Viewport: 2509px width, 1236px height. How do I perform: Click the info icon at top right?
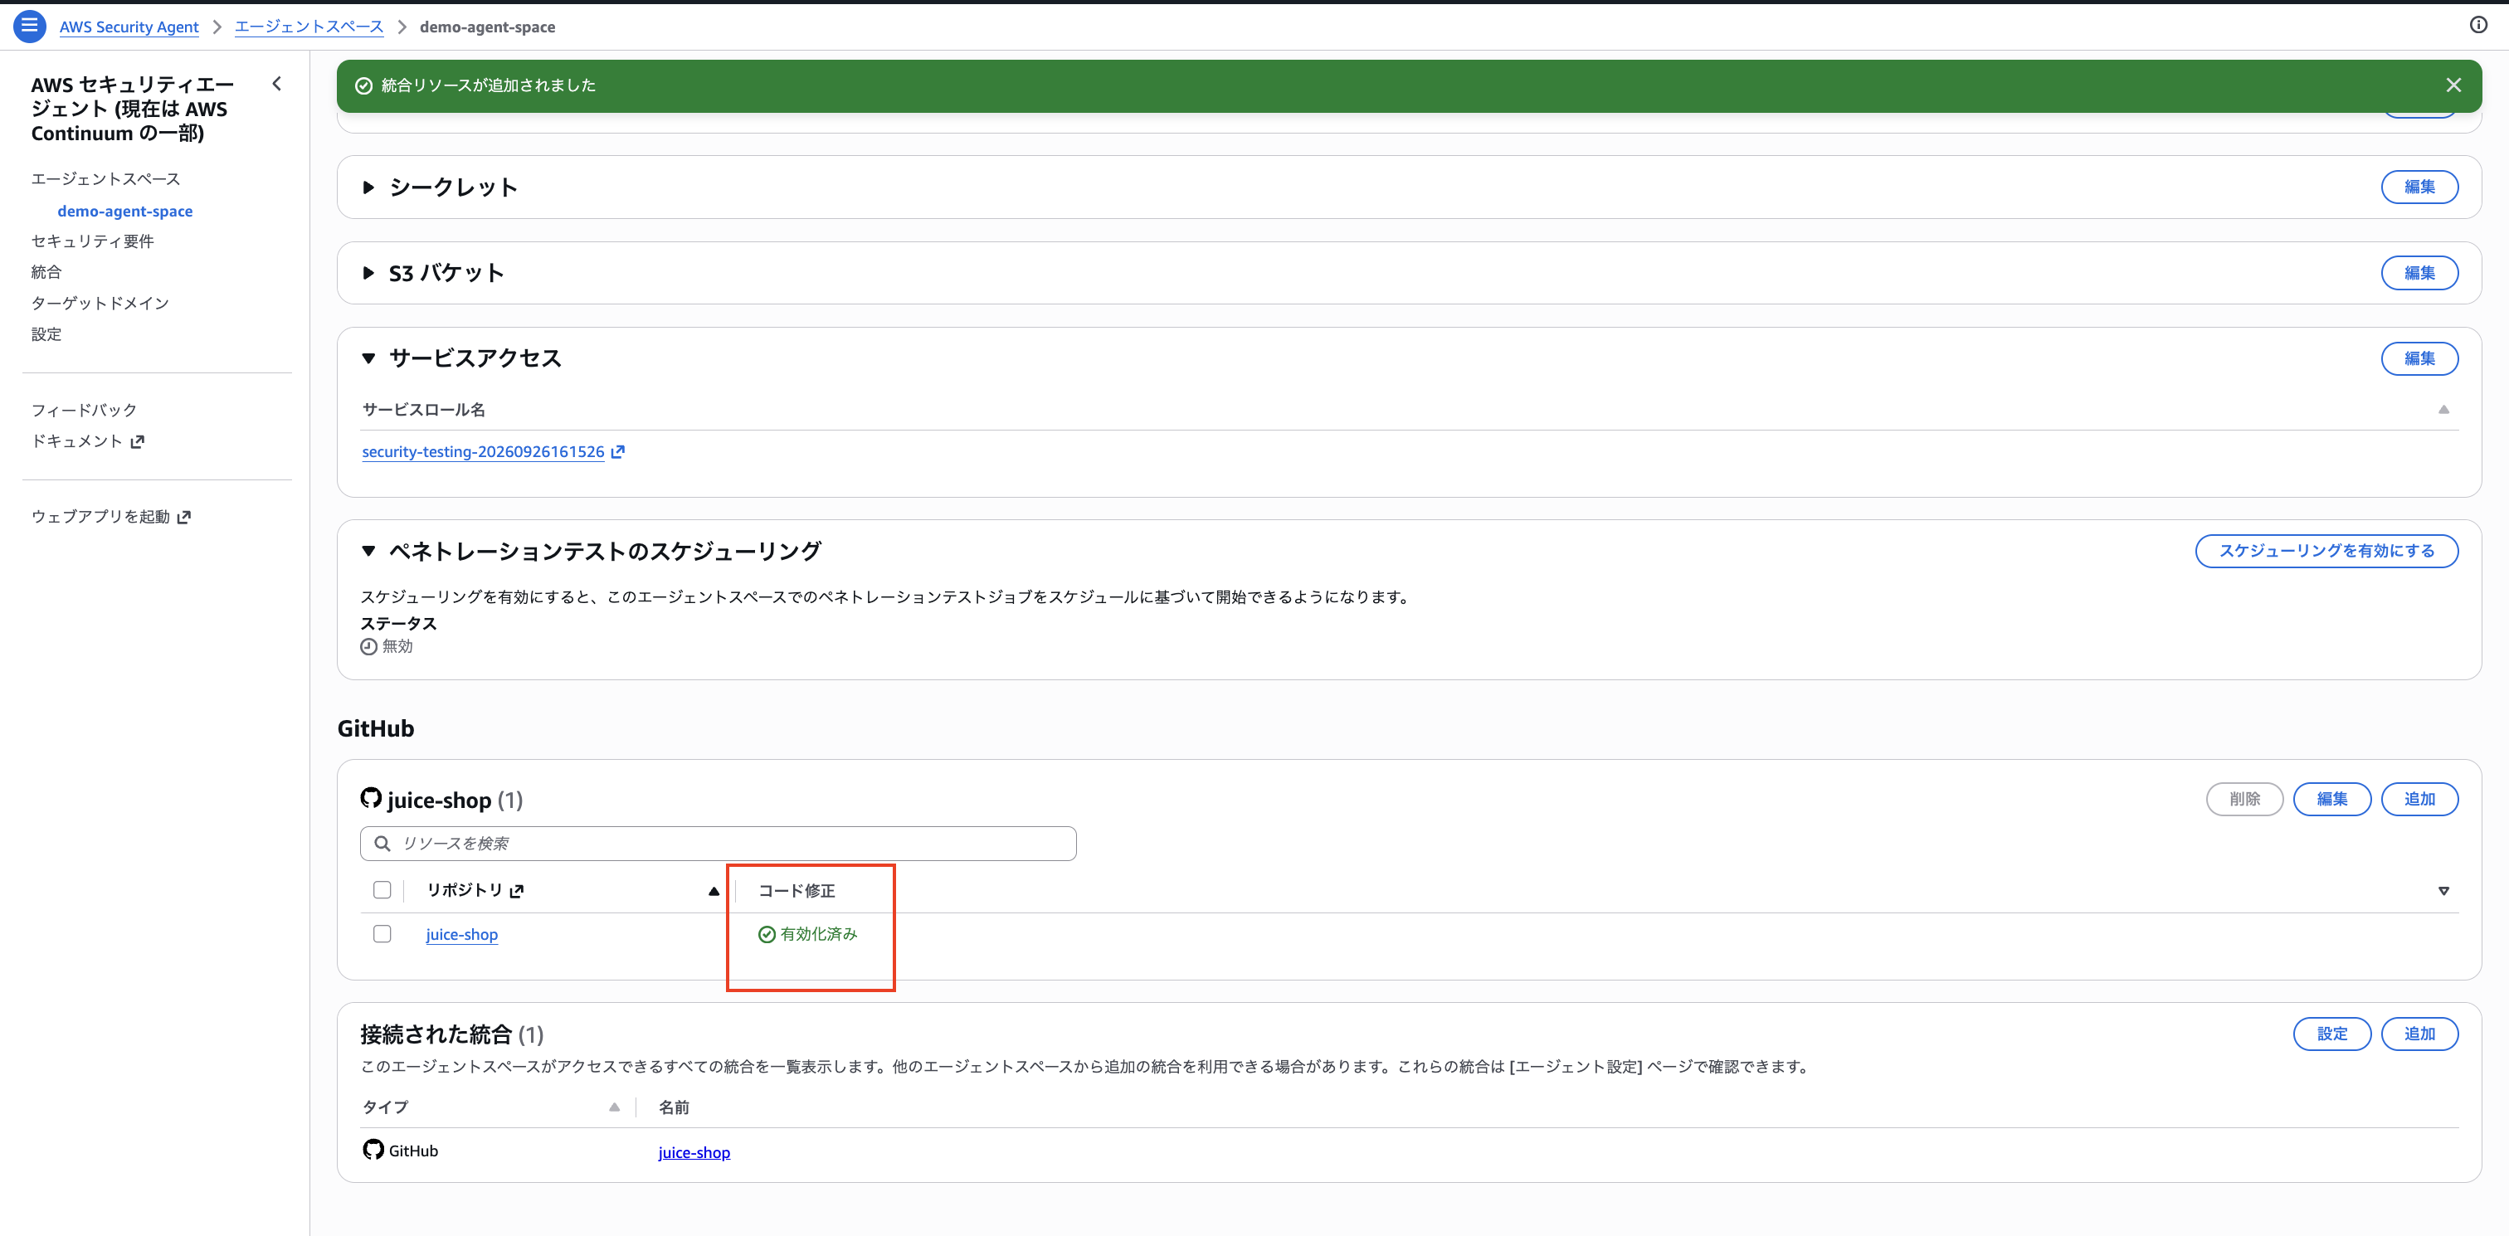2477,26
